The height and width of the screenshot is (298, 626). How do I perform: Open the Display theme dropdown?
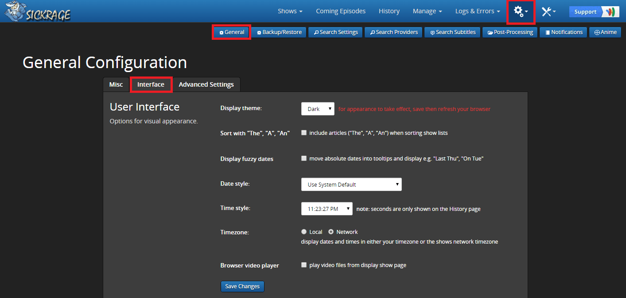[x=318, y=109]
